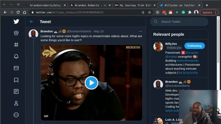Click the gray circular extension icon
221x124 pixels.
click(157, 12)
